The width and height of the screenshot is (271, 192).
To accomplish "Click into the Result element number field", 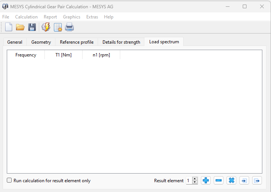I will pos(189,181).
